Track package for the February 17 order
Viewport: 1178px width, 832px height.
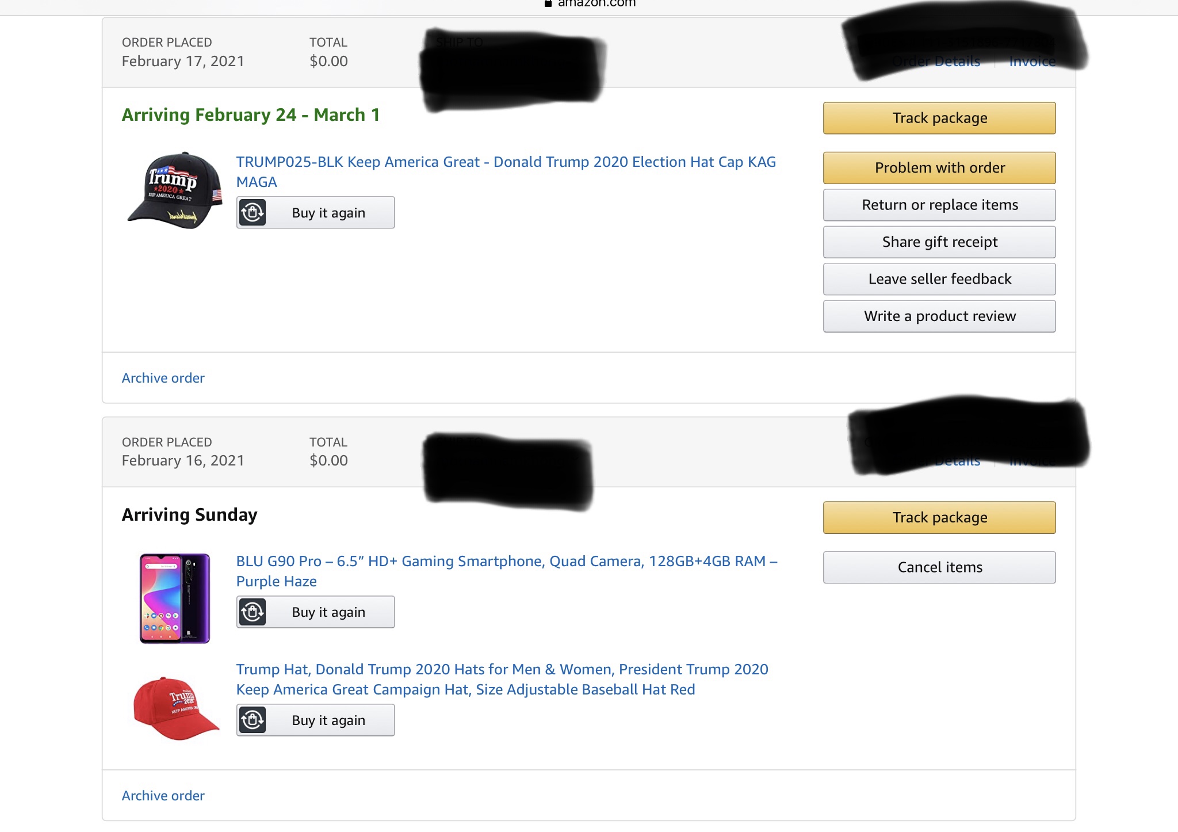click(x=939, y=118)
